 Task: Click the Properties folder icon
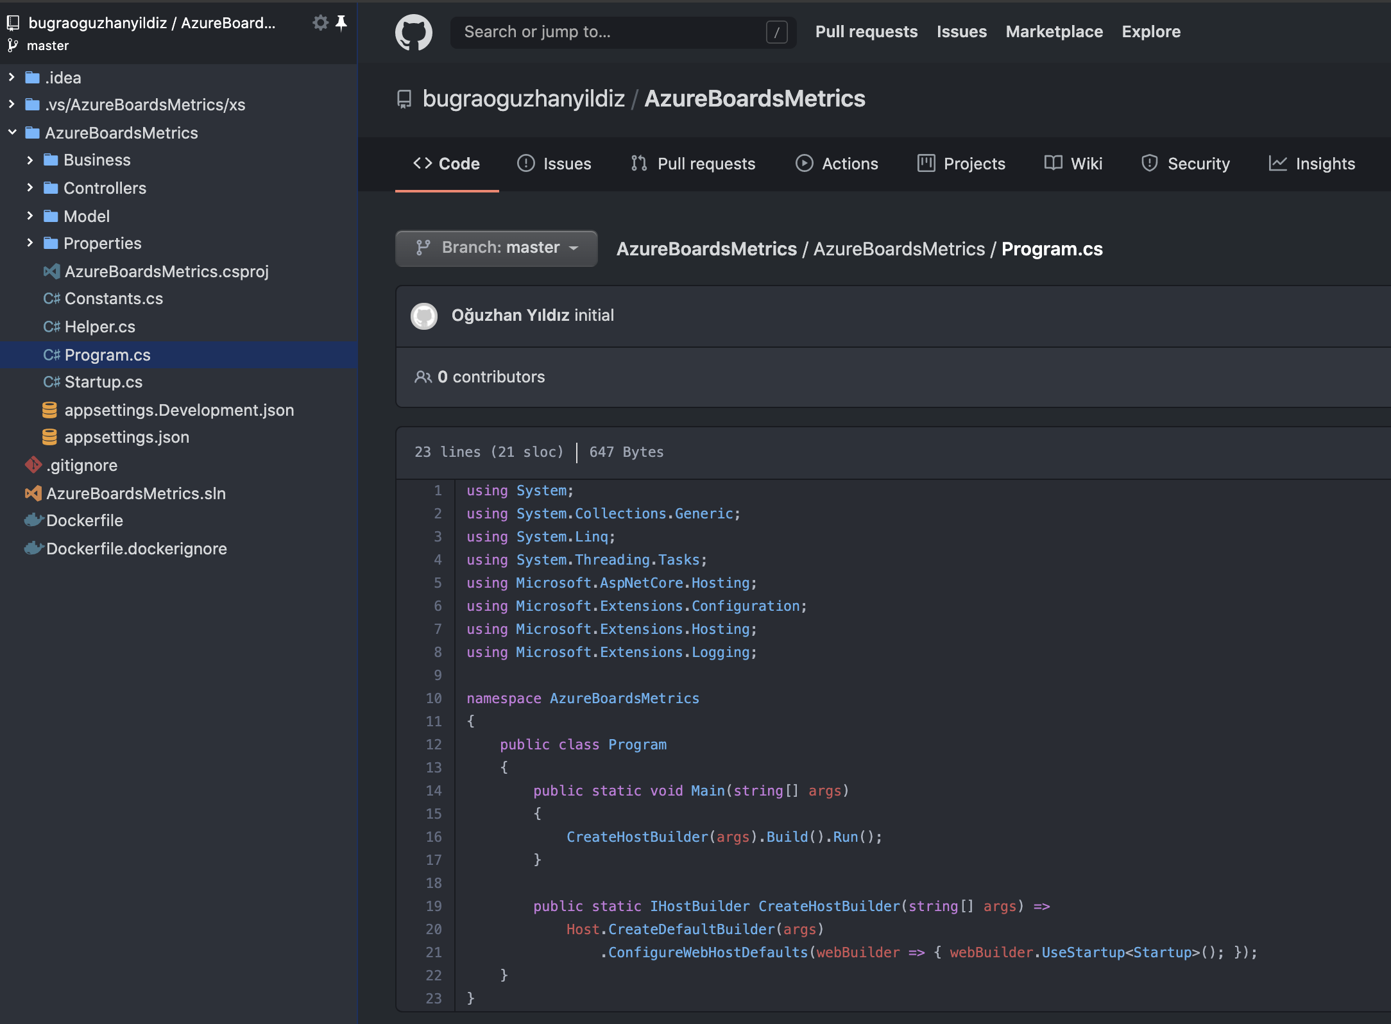[x=51, y=243]
